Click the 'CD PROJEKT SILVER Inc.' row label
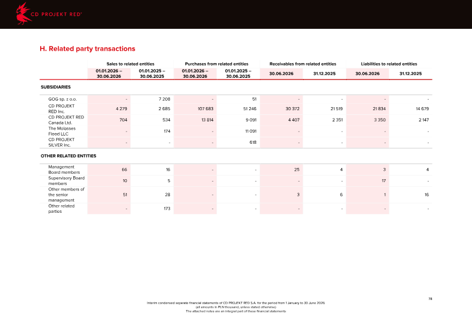Viewport: 472px width, 333px height. click(61, 142)
